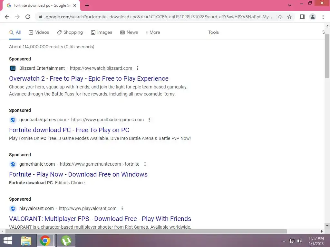Share this page using the share icon
Screen dimensions: 330x247
tap(279, 17)
